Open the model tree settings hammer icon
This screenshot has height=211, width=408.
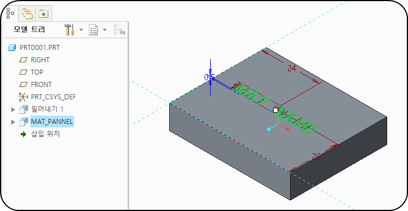pos(70,30)
